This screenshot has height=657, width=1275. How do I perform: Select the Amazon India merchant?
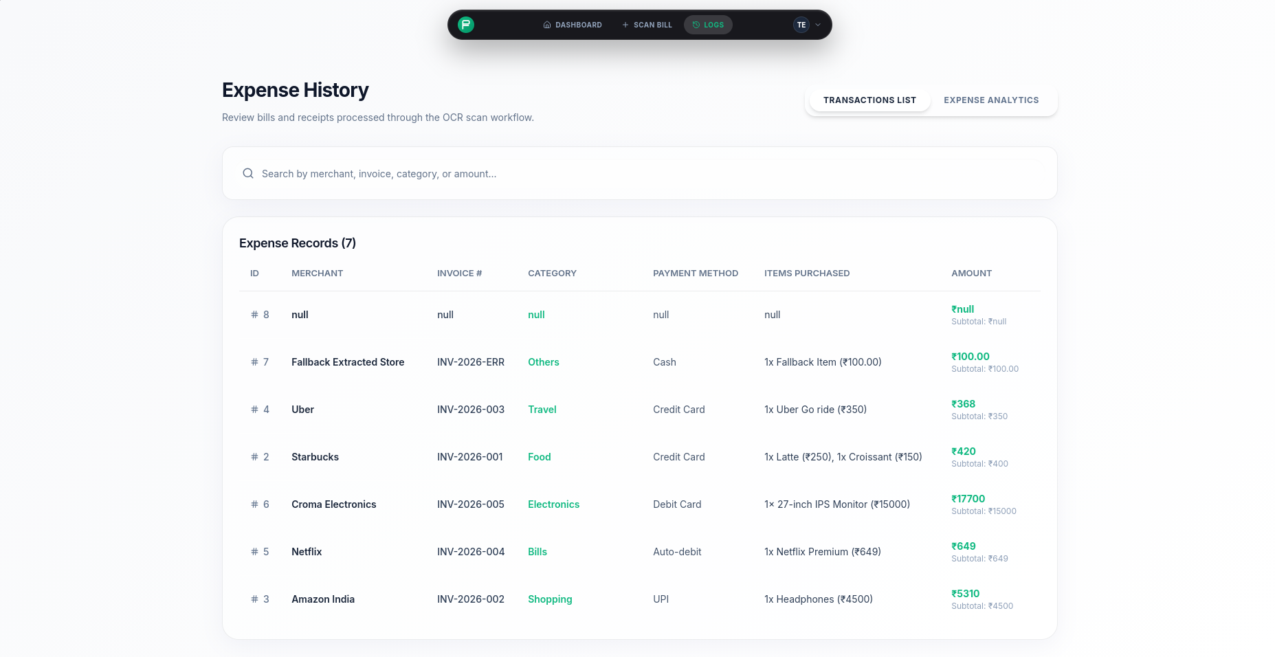[x=323, y=599]
